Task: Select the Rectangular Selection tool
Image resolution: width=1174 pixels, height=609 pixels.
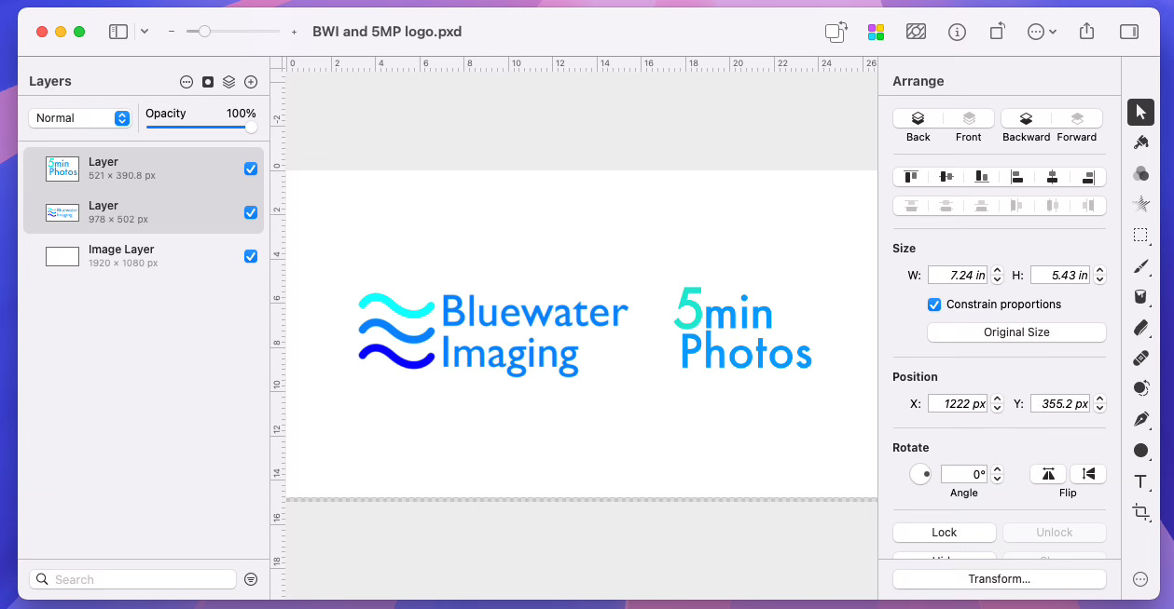Action: (x=1140, y=235)
